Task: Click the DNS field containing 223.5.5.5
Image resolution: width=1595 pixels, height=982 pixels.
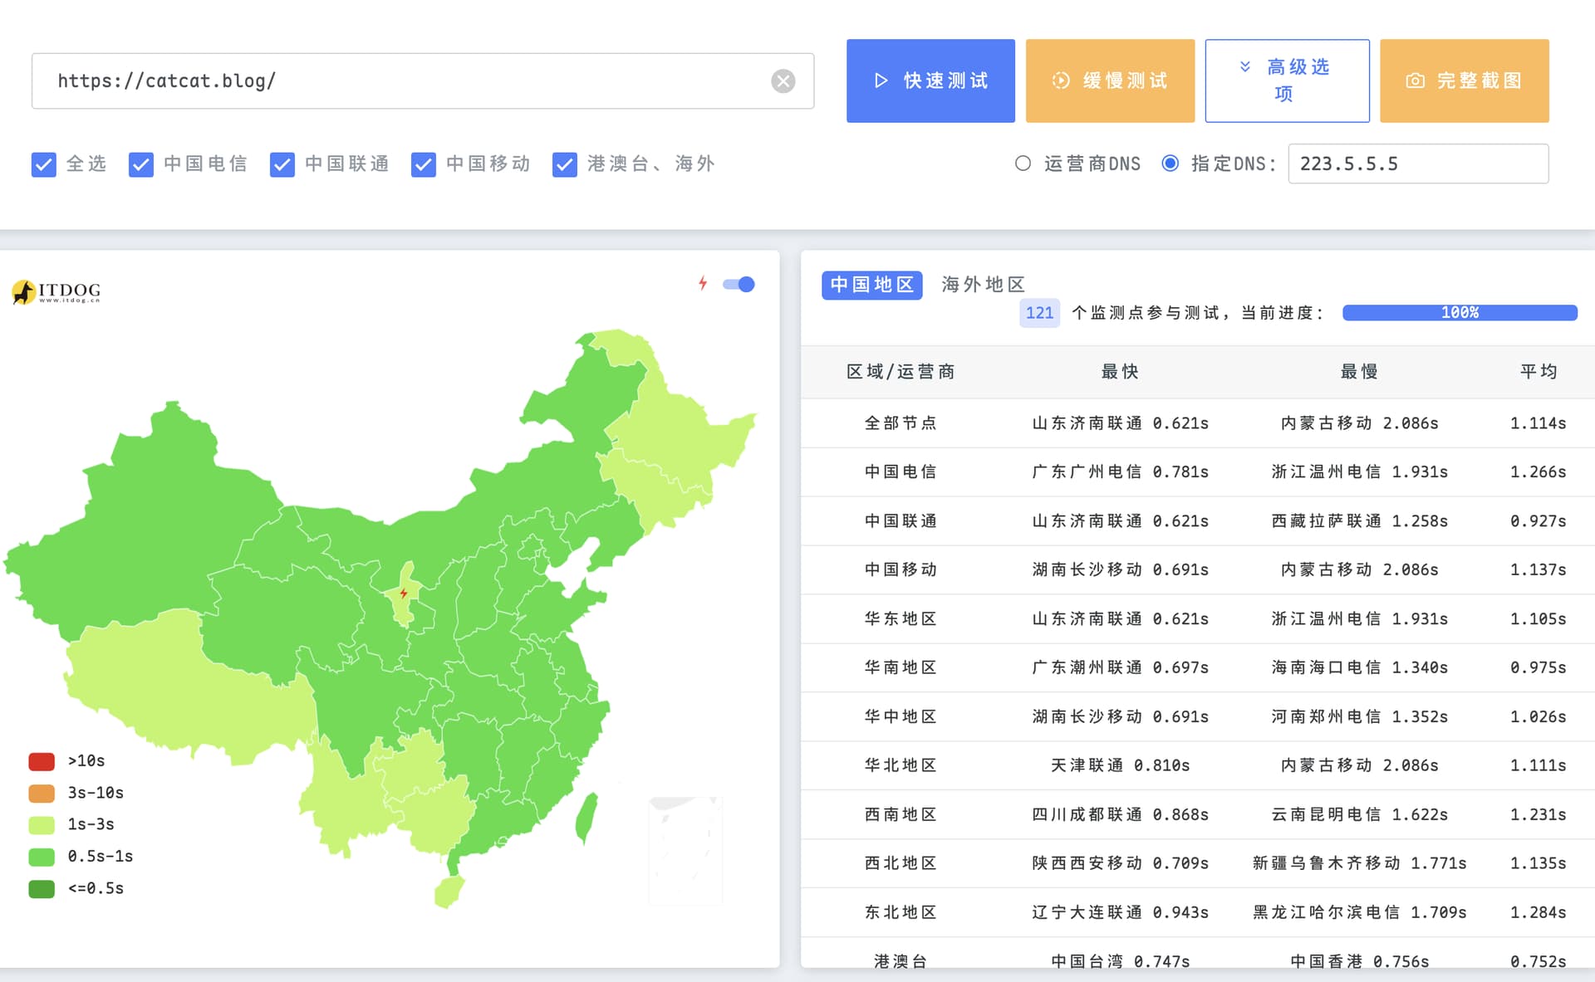Action: pos(1418,164)
